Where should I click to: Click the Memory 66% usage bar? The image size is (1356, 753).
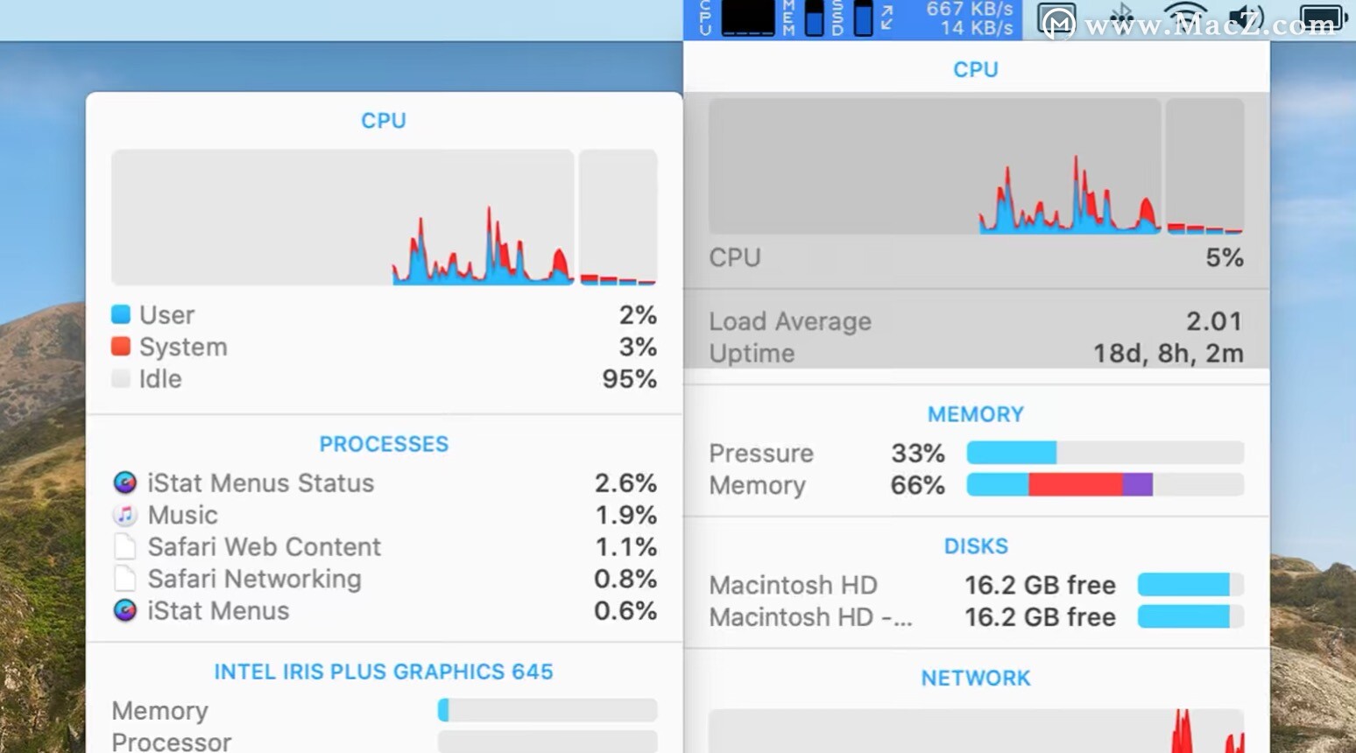click(x=1105, y=484)
